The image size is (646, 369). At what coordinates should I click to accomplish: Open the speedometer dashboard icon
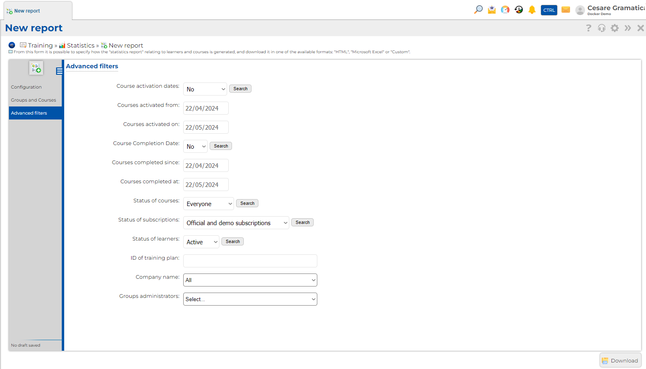pos(505,10)
